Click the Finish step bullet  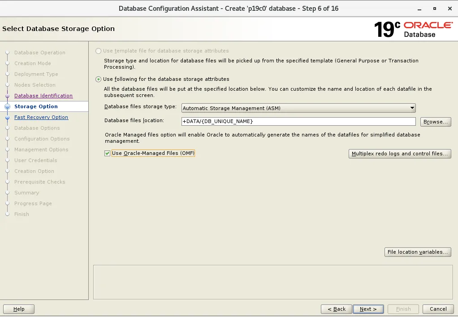coord(7,214)
